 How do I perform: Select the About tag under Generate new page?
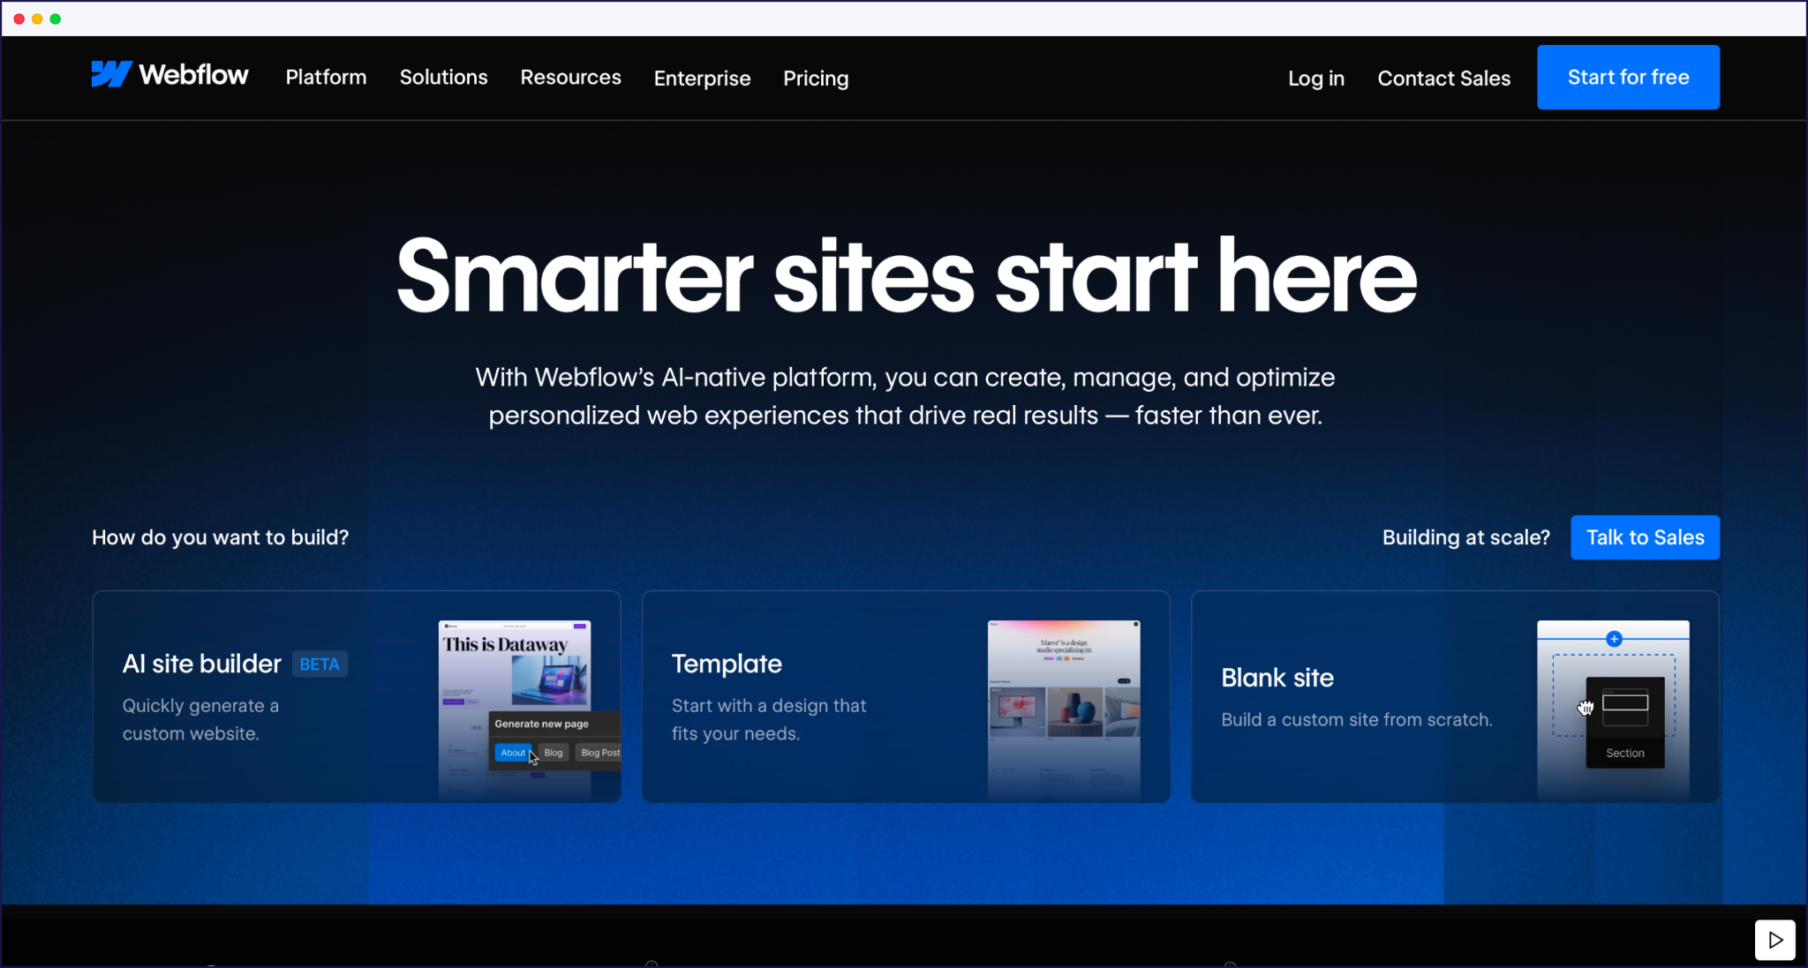pos(512,753)
